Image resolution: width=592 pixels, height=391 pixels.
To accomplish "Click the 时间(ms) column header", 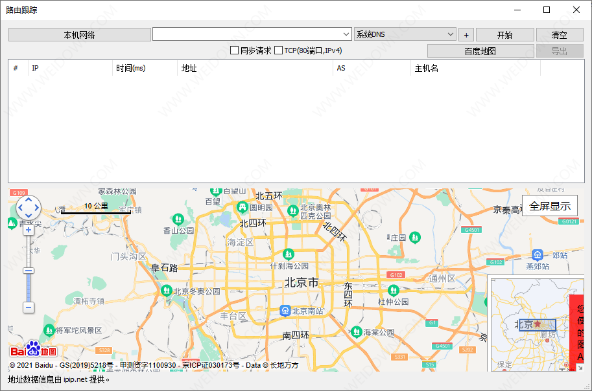I will 145,68.
